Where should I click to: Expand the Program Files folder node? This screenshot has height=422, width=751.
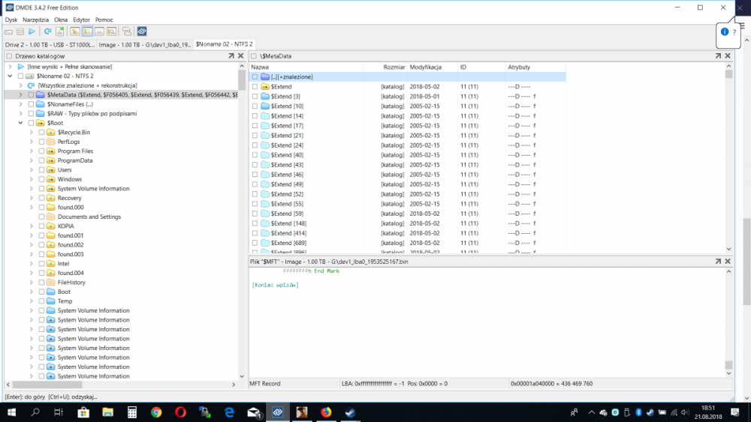31,151
